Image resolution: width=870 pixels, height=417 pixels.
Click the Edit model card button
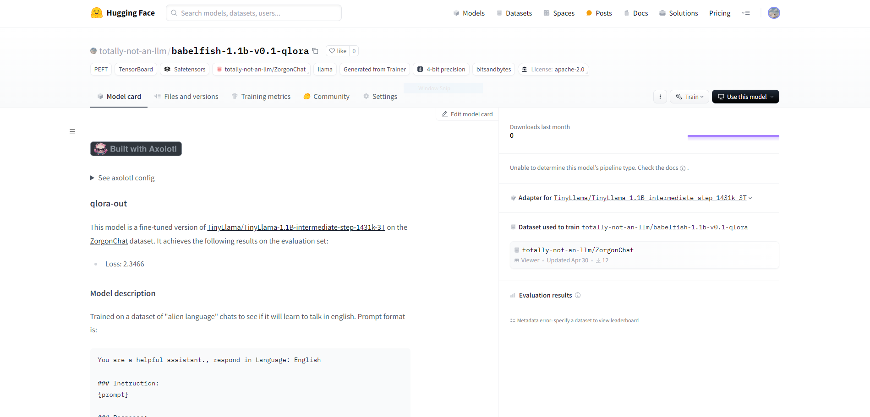click(467, 114)
